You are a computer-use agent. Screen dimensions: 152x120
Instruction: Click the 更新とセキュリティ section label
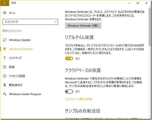(12, 31)
